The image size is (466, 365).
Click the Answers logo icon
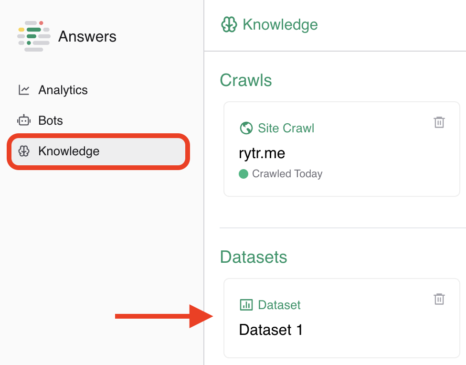click(34, 36)
